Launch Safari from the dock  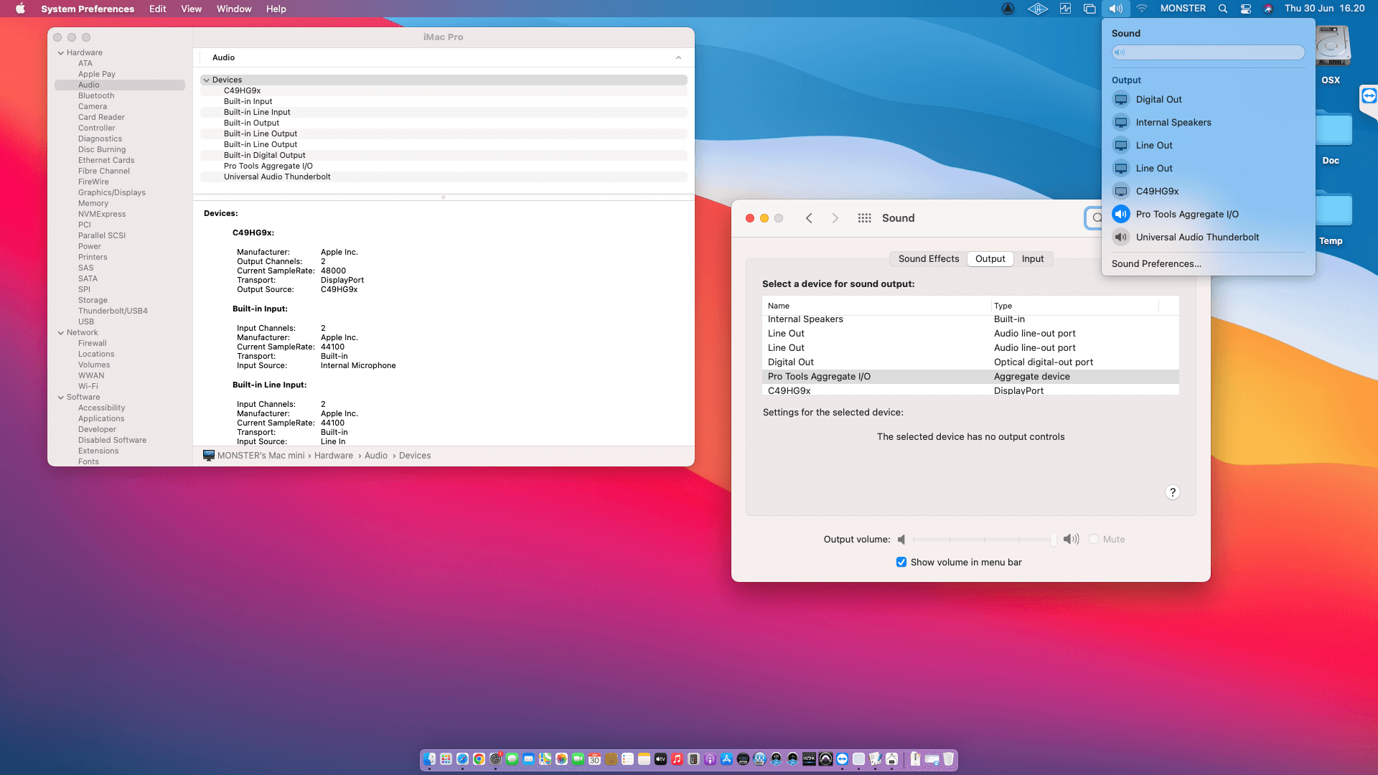pyautogui.click(x=462, y=759)
